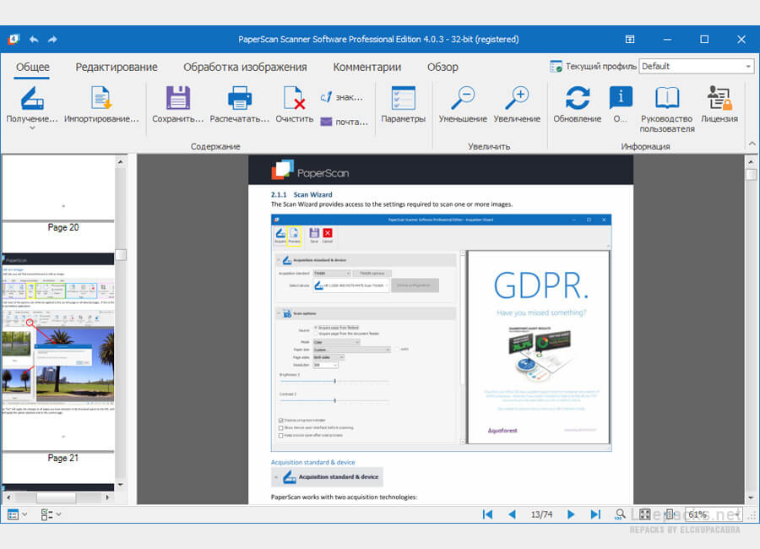Open the tree layout icon in status bar
This screenshot has height=549, width=760.
tap(46, 514)
